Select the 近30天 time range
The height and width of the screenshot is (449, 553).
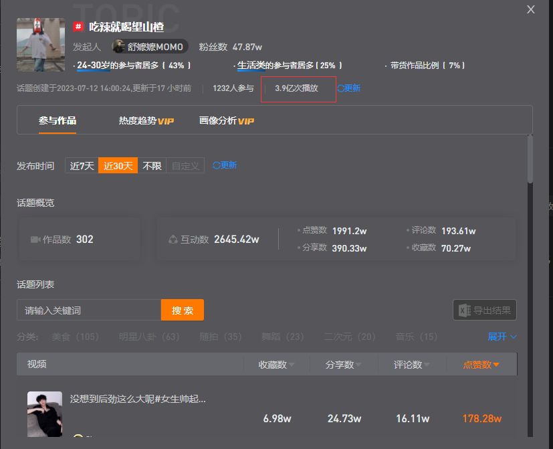pyautogui.click(x=118, y=165)
